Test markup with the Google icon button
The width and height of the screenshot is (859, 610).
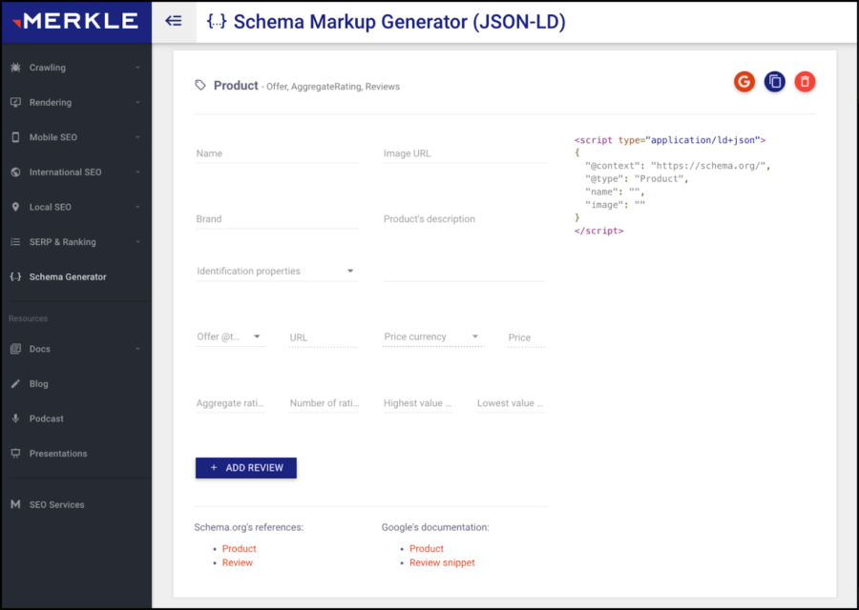(744, 82)
